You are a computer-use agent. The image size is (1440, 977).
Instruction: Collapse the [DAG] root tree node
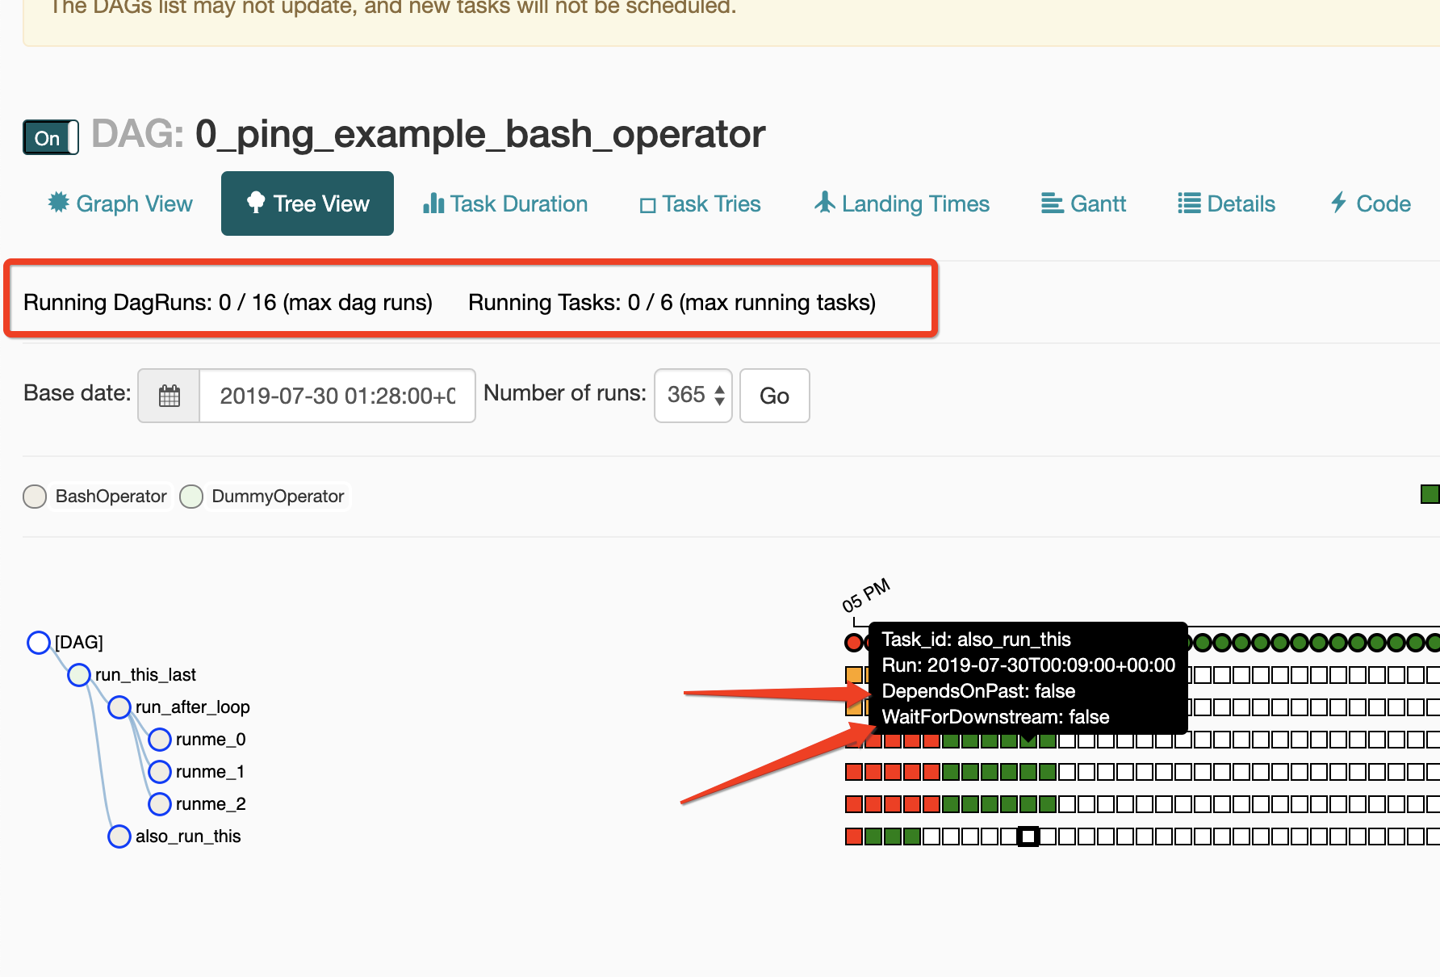click(x=39, y=643)
